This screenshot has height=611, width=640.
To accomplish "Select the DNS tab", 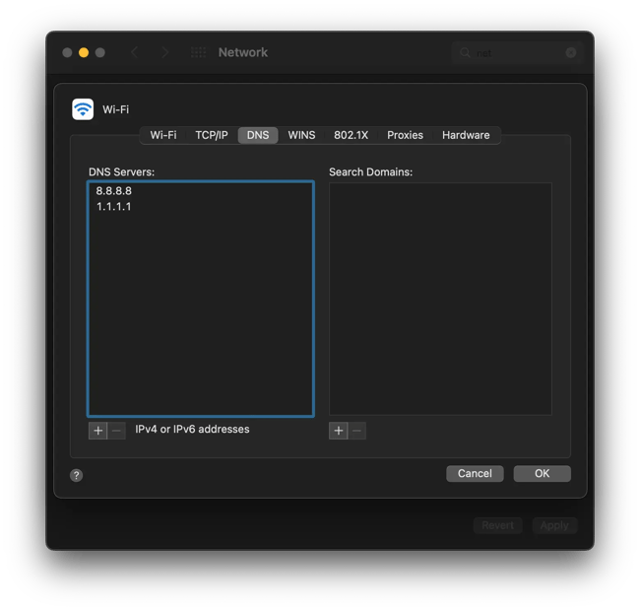I will pyautogui.click(x=258, y=135).
